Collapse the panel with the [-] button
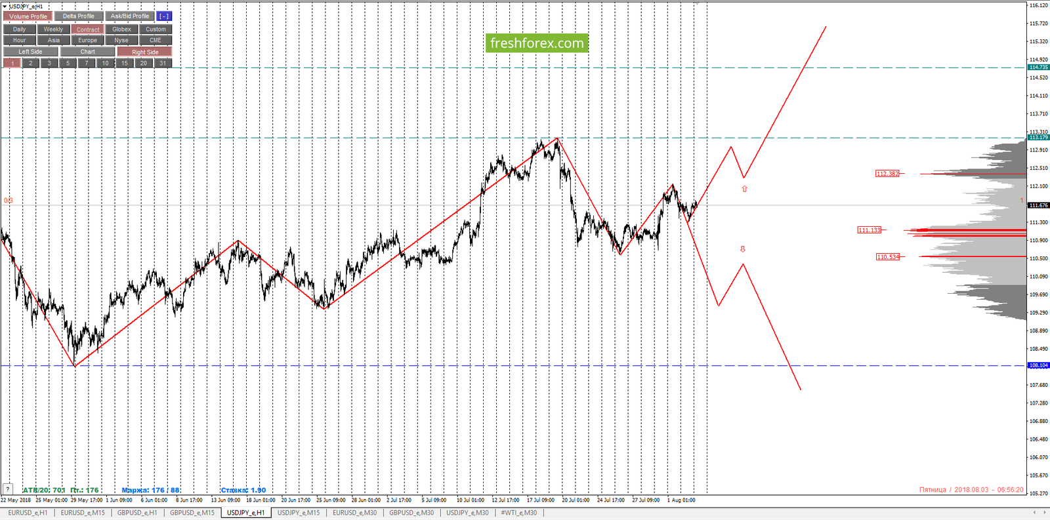Viewport: 1050px width, 520px height. click(164, 16)
